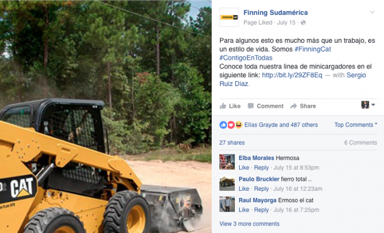Click the red heart Love reaction icon

point(231,125)
